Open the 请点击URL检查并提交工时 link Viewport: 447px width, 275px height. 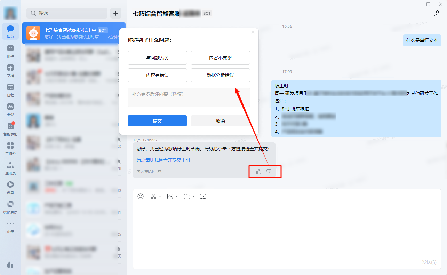163,160
